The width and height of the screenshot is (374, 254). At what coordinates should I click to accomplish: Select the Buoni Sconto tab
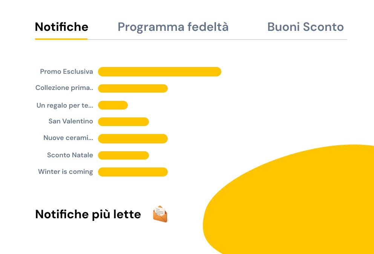click(x=305, y=27)
